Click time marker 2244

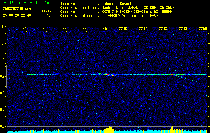click(83, 29)
